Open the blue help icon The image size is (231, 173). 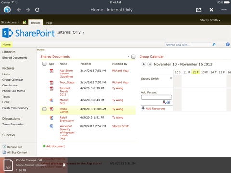point(228,44)
